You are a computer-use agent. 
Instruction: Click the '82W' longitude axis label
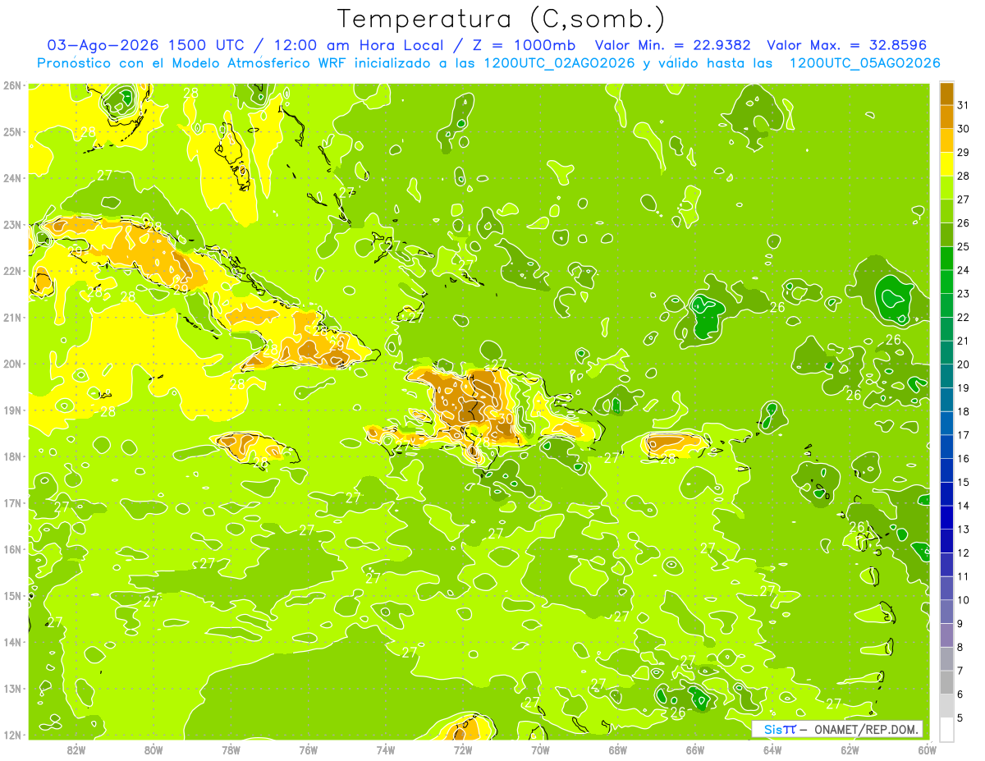point(76,750)
